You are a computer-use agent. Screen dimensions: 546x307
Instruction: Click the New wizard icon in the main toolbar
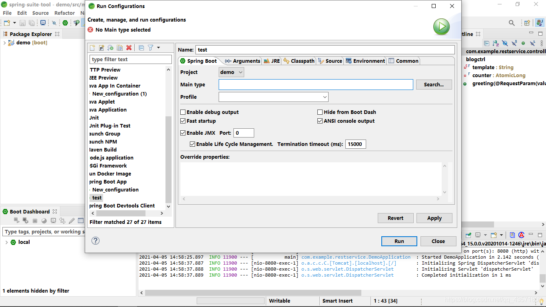pos(7,23)
